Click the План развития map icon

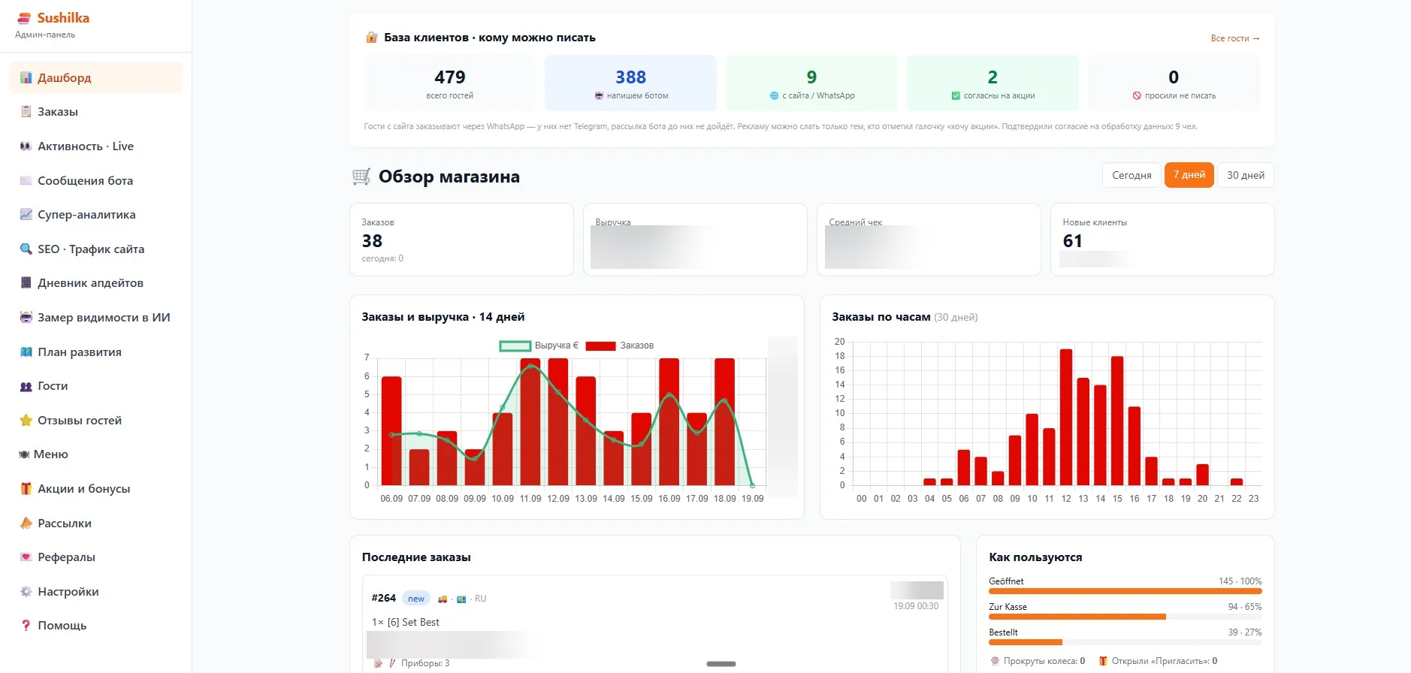pos(26,352)
